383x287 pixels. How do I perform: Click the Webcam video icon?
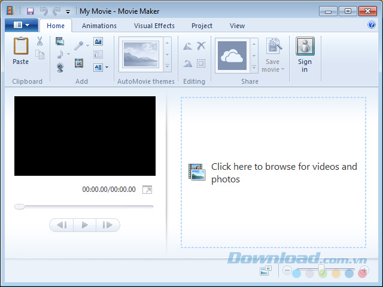tap(60, 67)
